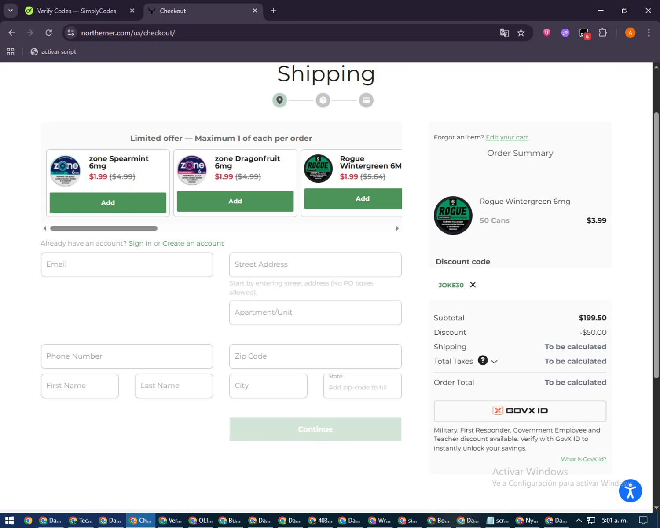
Task: Open the 'What is GovX Id?' link
Action: [x=583, y=459]
